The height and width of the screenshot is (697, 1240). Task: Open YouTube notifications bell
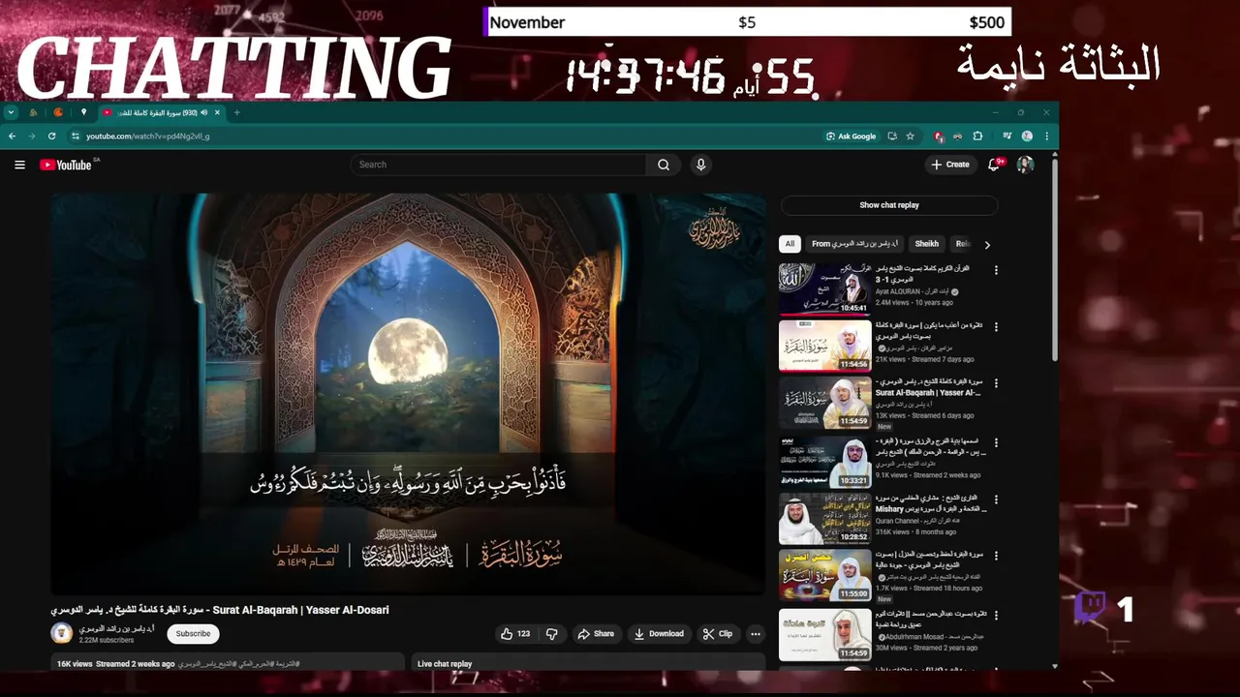pyautogui.click(x=994, y=165)
